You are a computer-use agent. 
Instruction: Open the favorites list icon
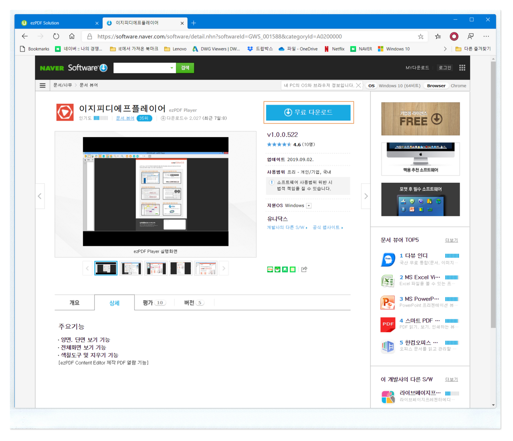click(438, 36)
